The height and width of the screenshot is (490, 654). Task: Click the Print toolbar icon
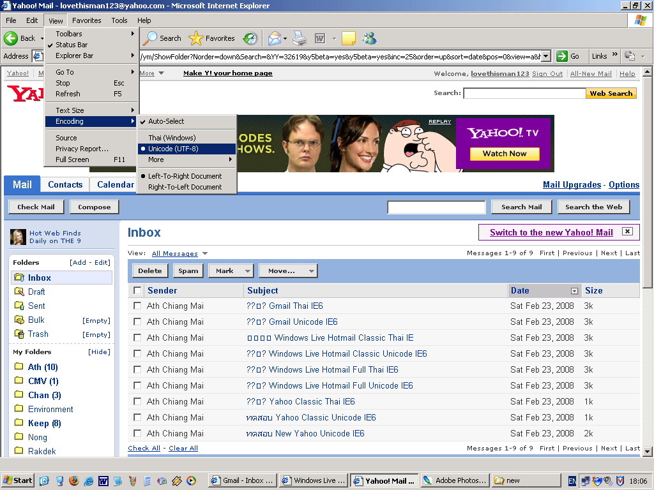pyautogui.click(x=300, y=38)
